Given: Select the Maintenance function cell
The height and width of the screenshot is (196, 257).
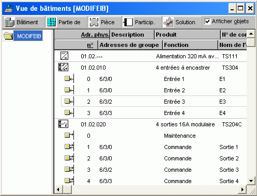Looking at the screenshot, I should tap(180, 136).
